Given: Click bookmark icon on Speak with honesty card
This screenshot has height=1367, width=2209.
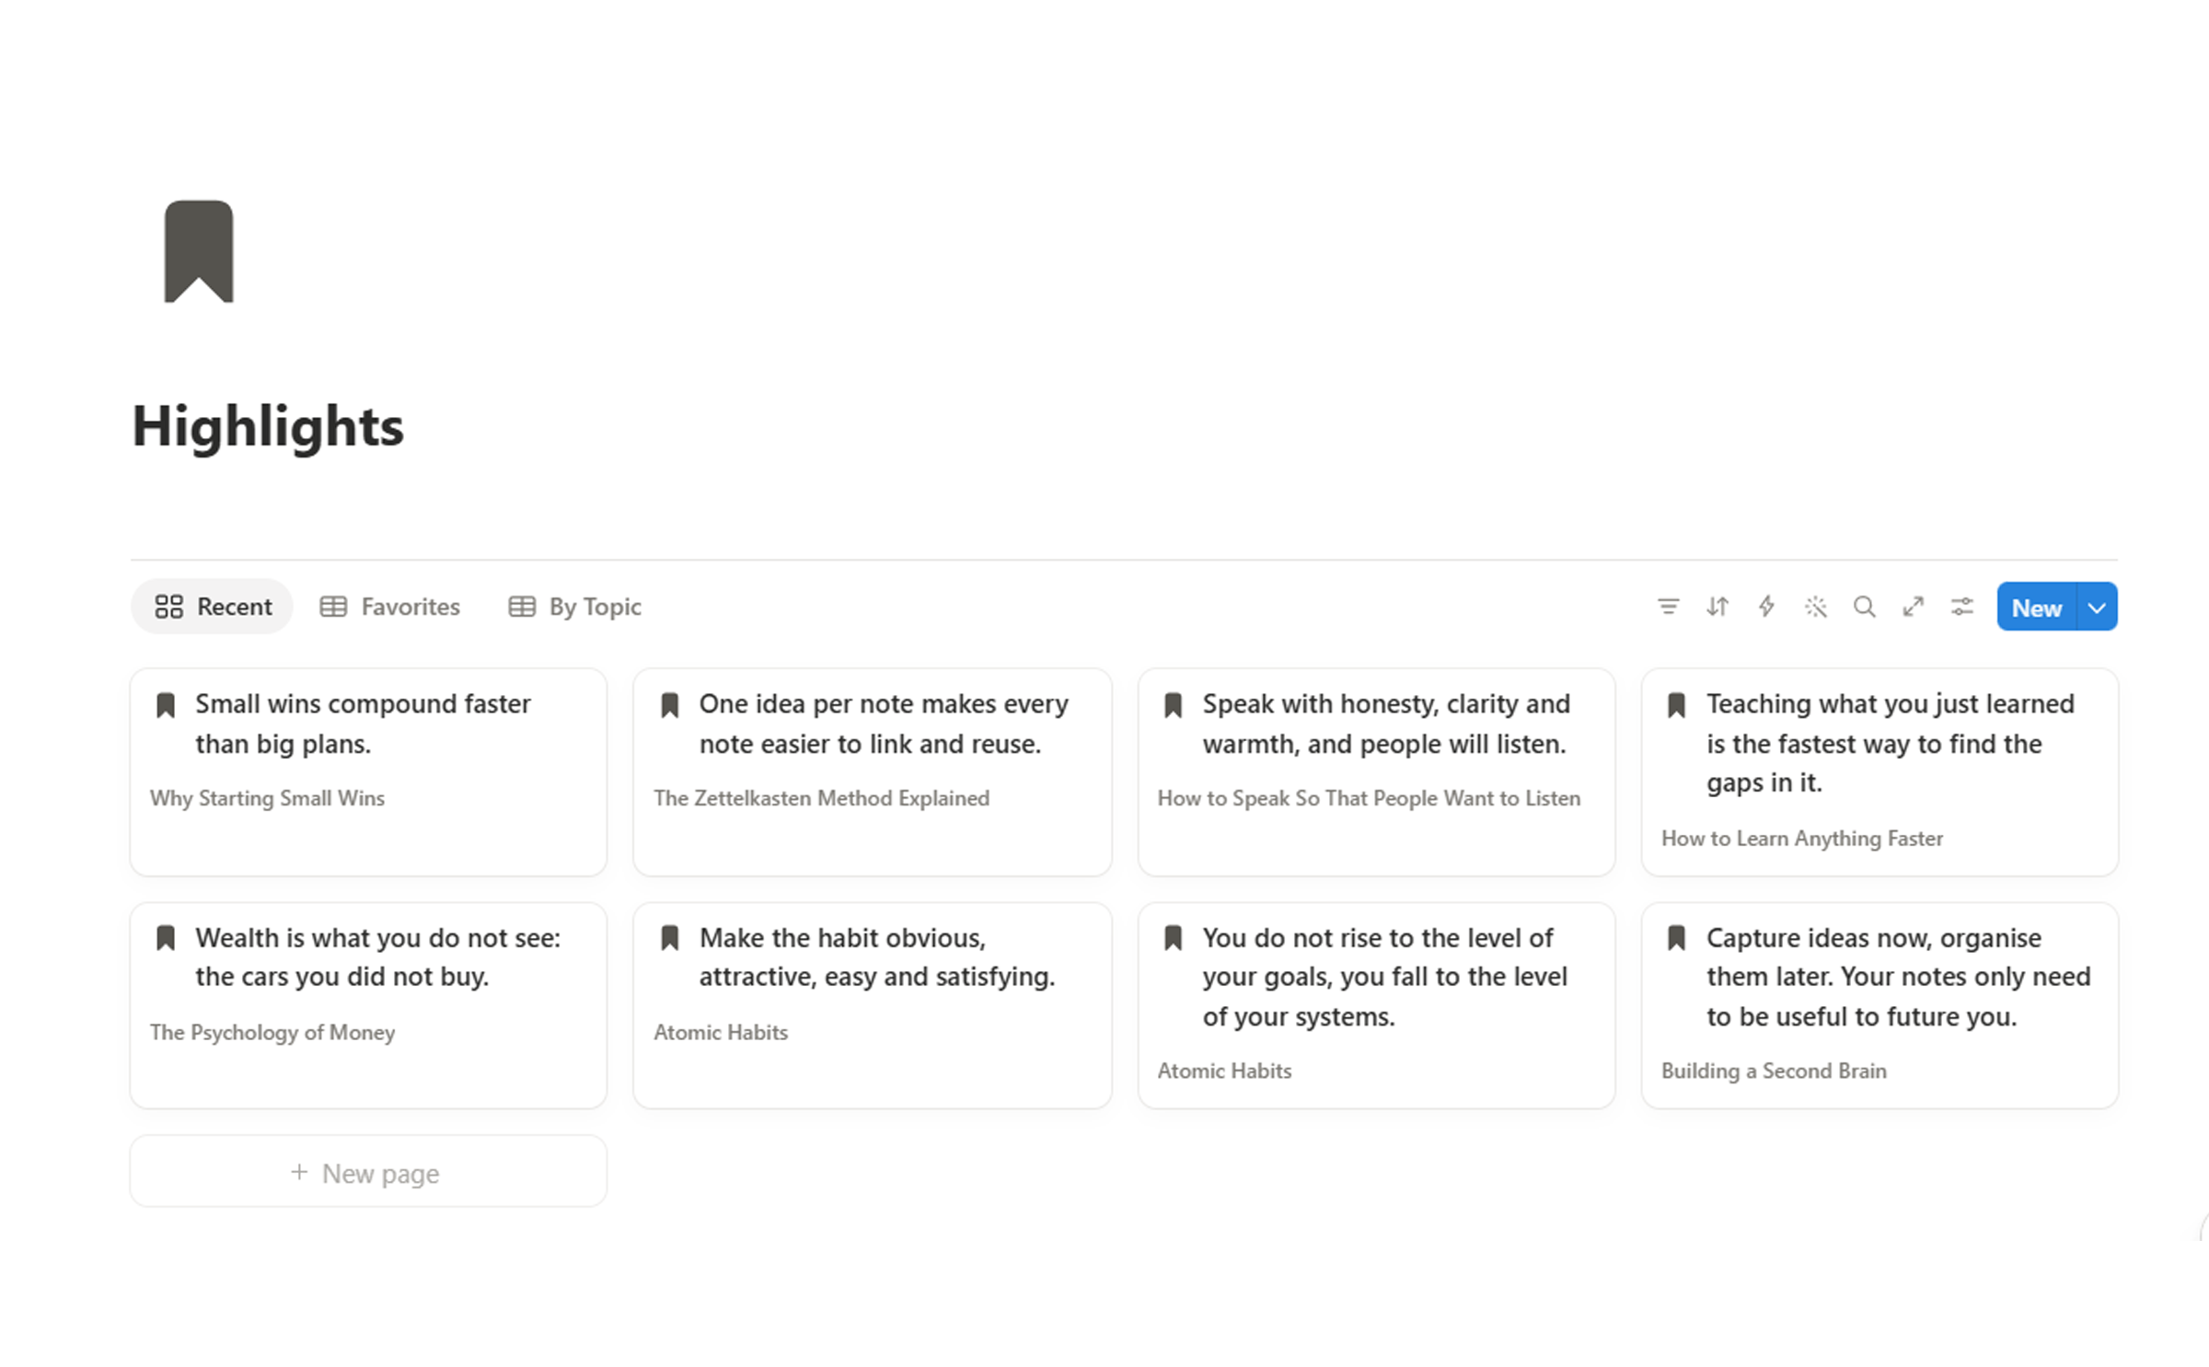Looking at the screenshot, I should [1173, 706].
